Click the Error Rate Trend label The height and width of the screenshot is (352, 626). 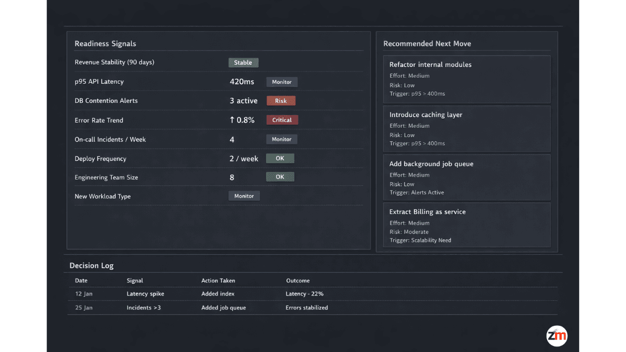pyautogui.click(x=98, y=120)
